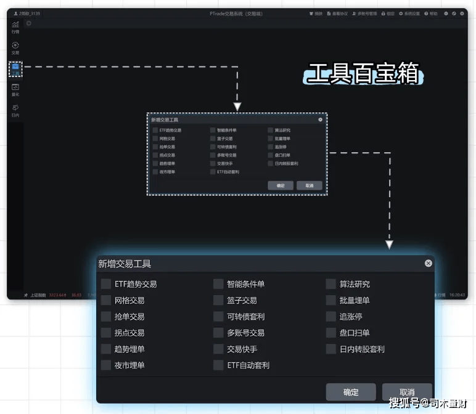476x414 pixels.
Task: Open the 帮助 help item
Action: click(x=431, y=14)
